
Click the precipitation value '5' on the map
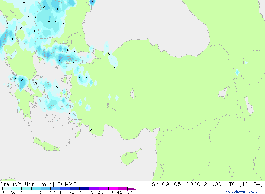(59, 61)
